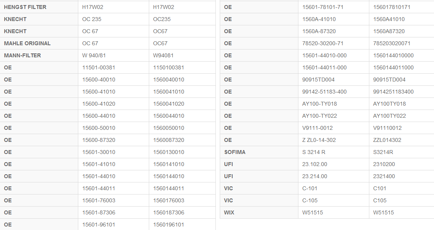Click OE number 90915TD004 in middle column
The image size is (434, 230).
point(318,80)
